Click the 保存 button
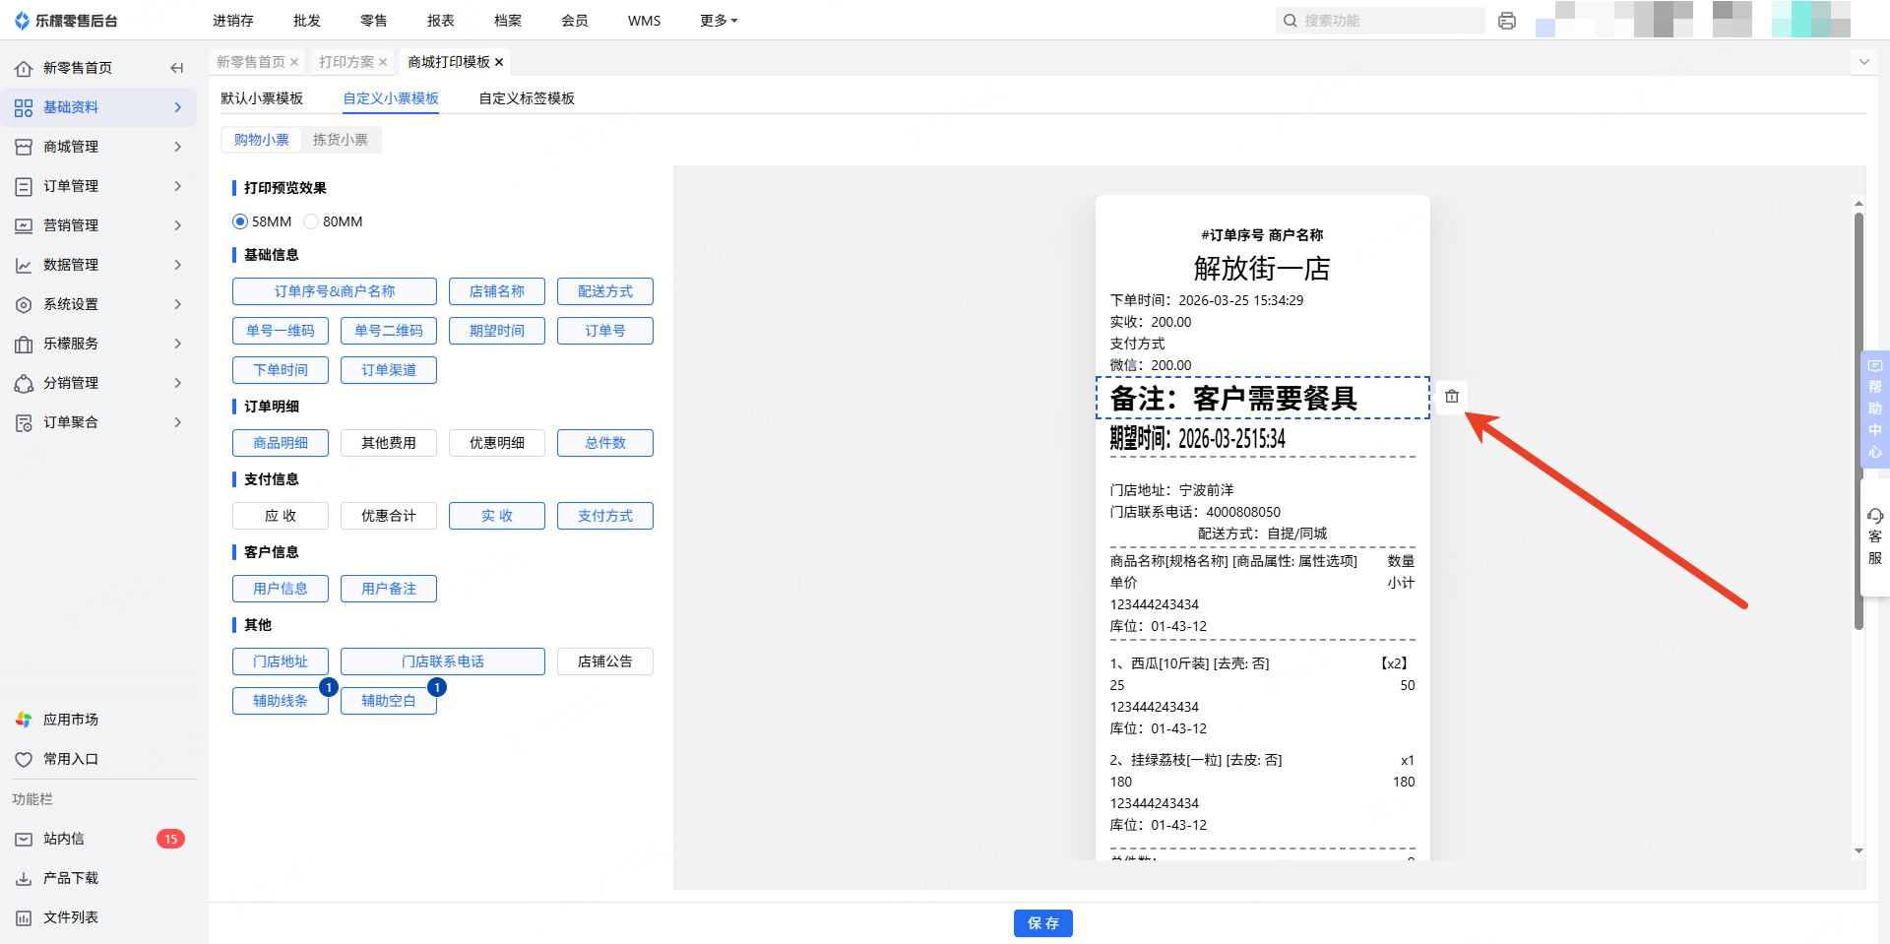Viewport: 1890px width, 944px height. [x=1042, y=923]
